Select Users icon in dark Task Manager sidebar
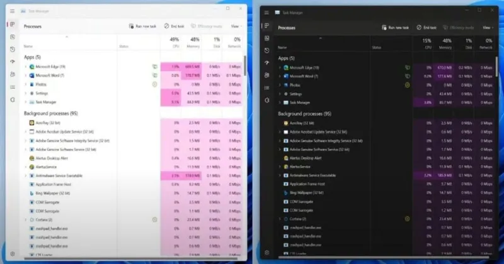504x264 pixels. click(267, 75)
